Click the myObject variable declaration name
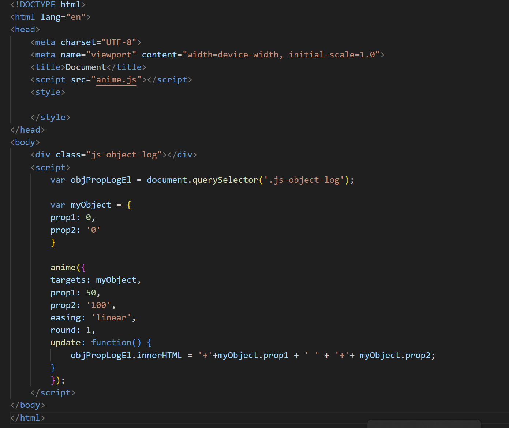The width and height of the screenshot is (509, 428). [x=91, y=205]
